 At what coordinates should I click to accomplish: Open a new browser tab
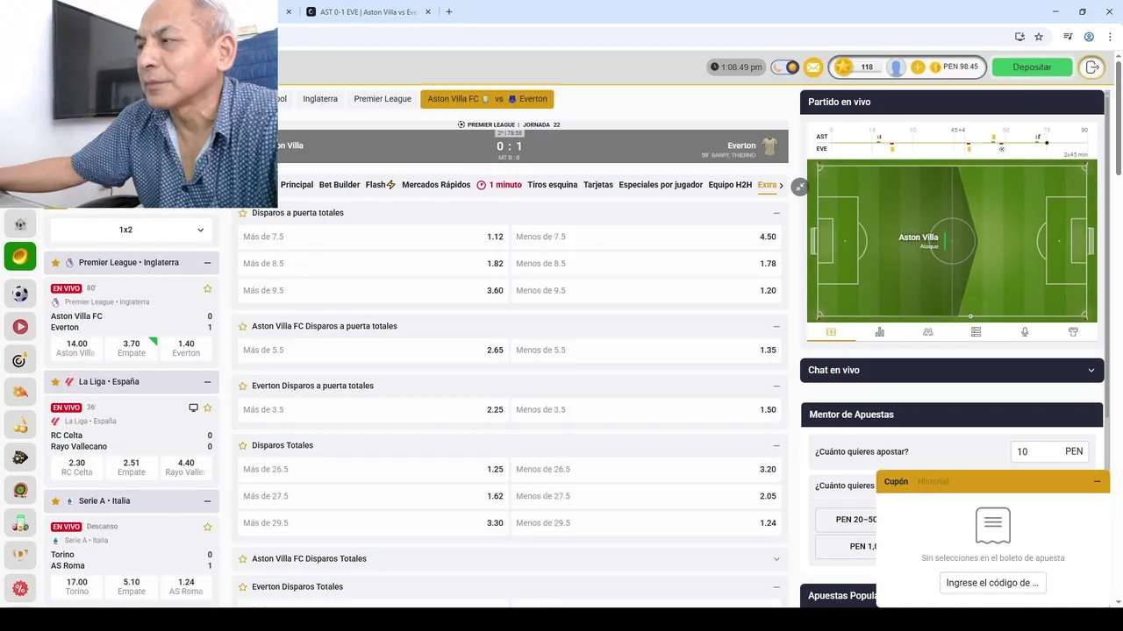coord(449,12)
